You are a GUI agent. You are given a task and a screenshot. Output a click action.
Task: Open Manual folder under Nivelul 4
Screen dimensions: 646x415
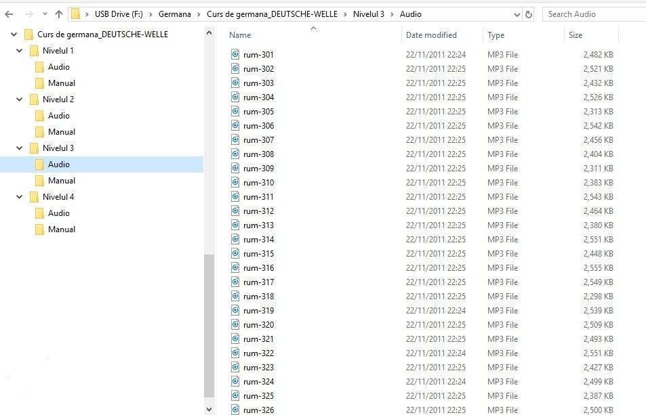pos(62,229)
